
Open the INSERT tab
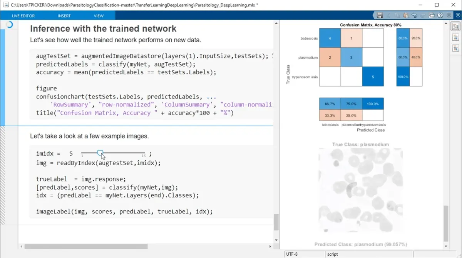(64, 16)
